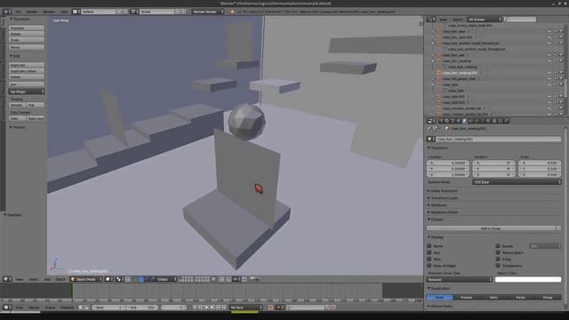Image resolution: width=569 pixels, height=320 pixels.
Task: Toggle renderability camera for class_light.001
Action: (x=561, y=97)
